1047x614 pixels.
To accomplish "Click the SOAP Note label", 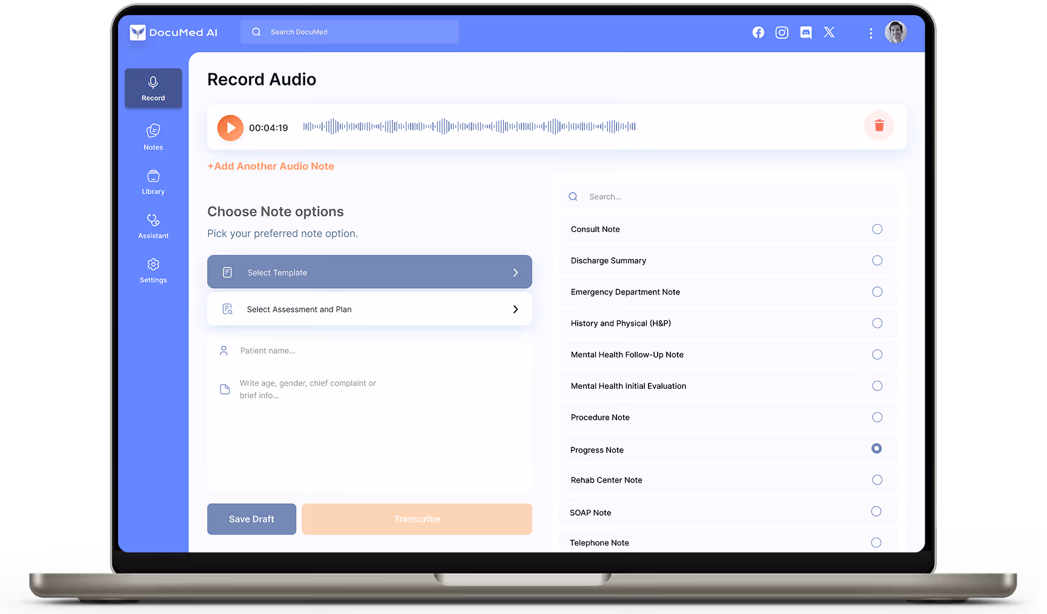I will [590, 513].
